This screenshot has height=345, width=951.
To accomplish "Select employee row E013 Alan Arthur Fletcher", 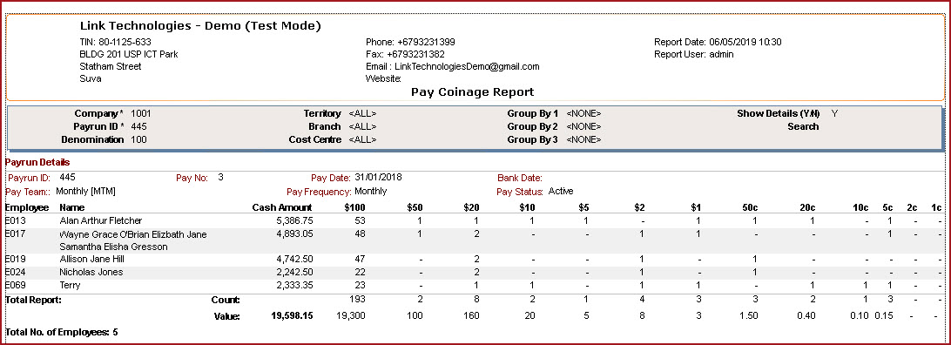I will pos(473,220).
